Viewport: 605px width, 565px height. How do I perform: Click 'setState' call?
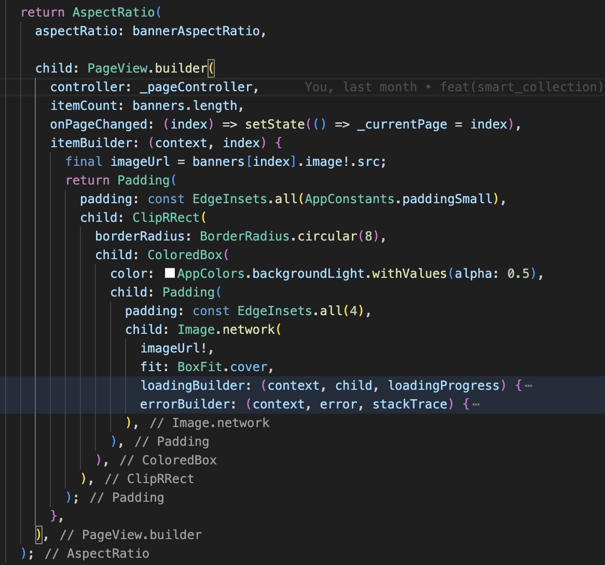(x=274, y=124)
